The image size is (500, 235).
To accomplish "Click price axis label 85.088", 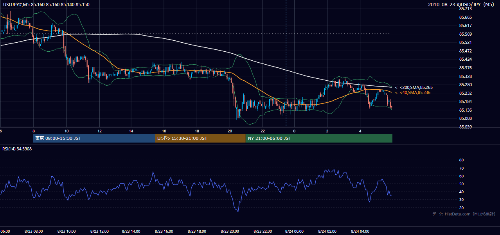I will click(465, 119).
